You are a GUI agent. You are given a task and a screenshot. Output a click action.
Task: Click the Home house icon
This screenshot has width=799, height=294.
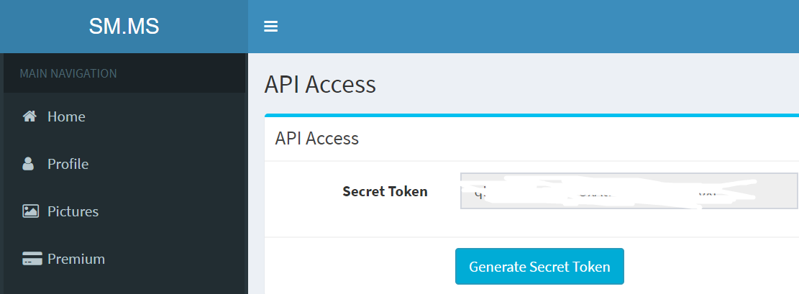pyautogui.click(x=29, y=116)
